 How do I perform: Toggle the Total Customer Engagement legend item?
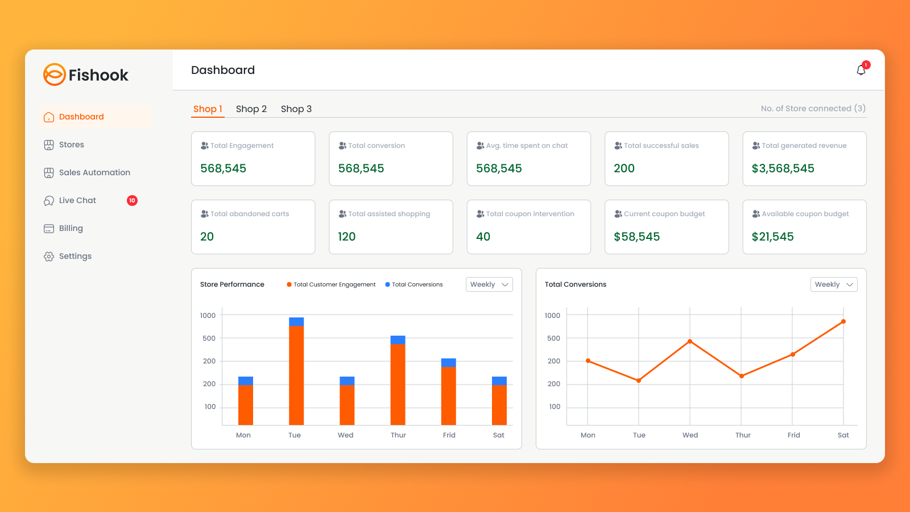[x=331, y=284]
